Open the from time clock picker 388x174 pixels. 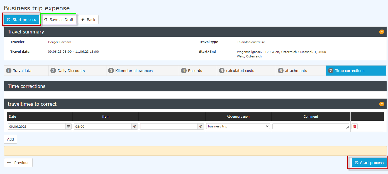point(135,126)
